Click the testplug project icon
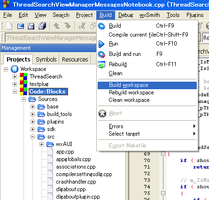209x200 pixels. pos(23,84)
